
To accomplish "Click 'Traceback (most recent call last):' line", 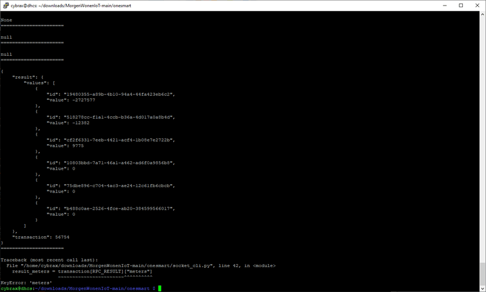I will [x=49, y=260].
